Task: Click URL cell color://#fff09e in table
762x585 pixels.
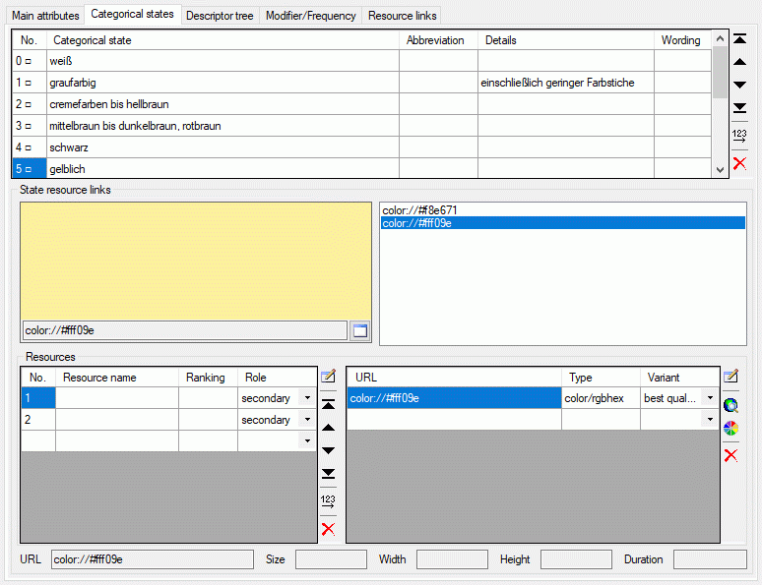Action: [454, 398]
